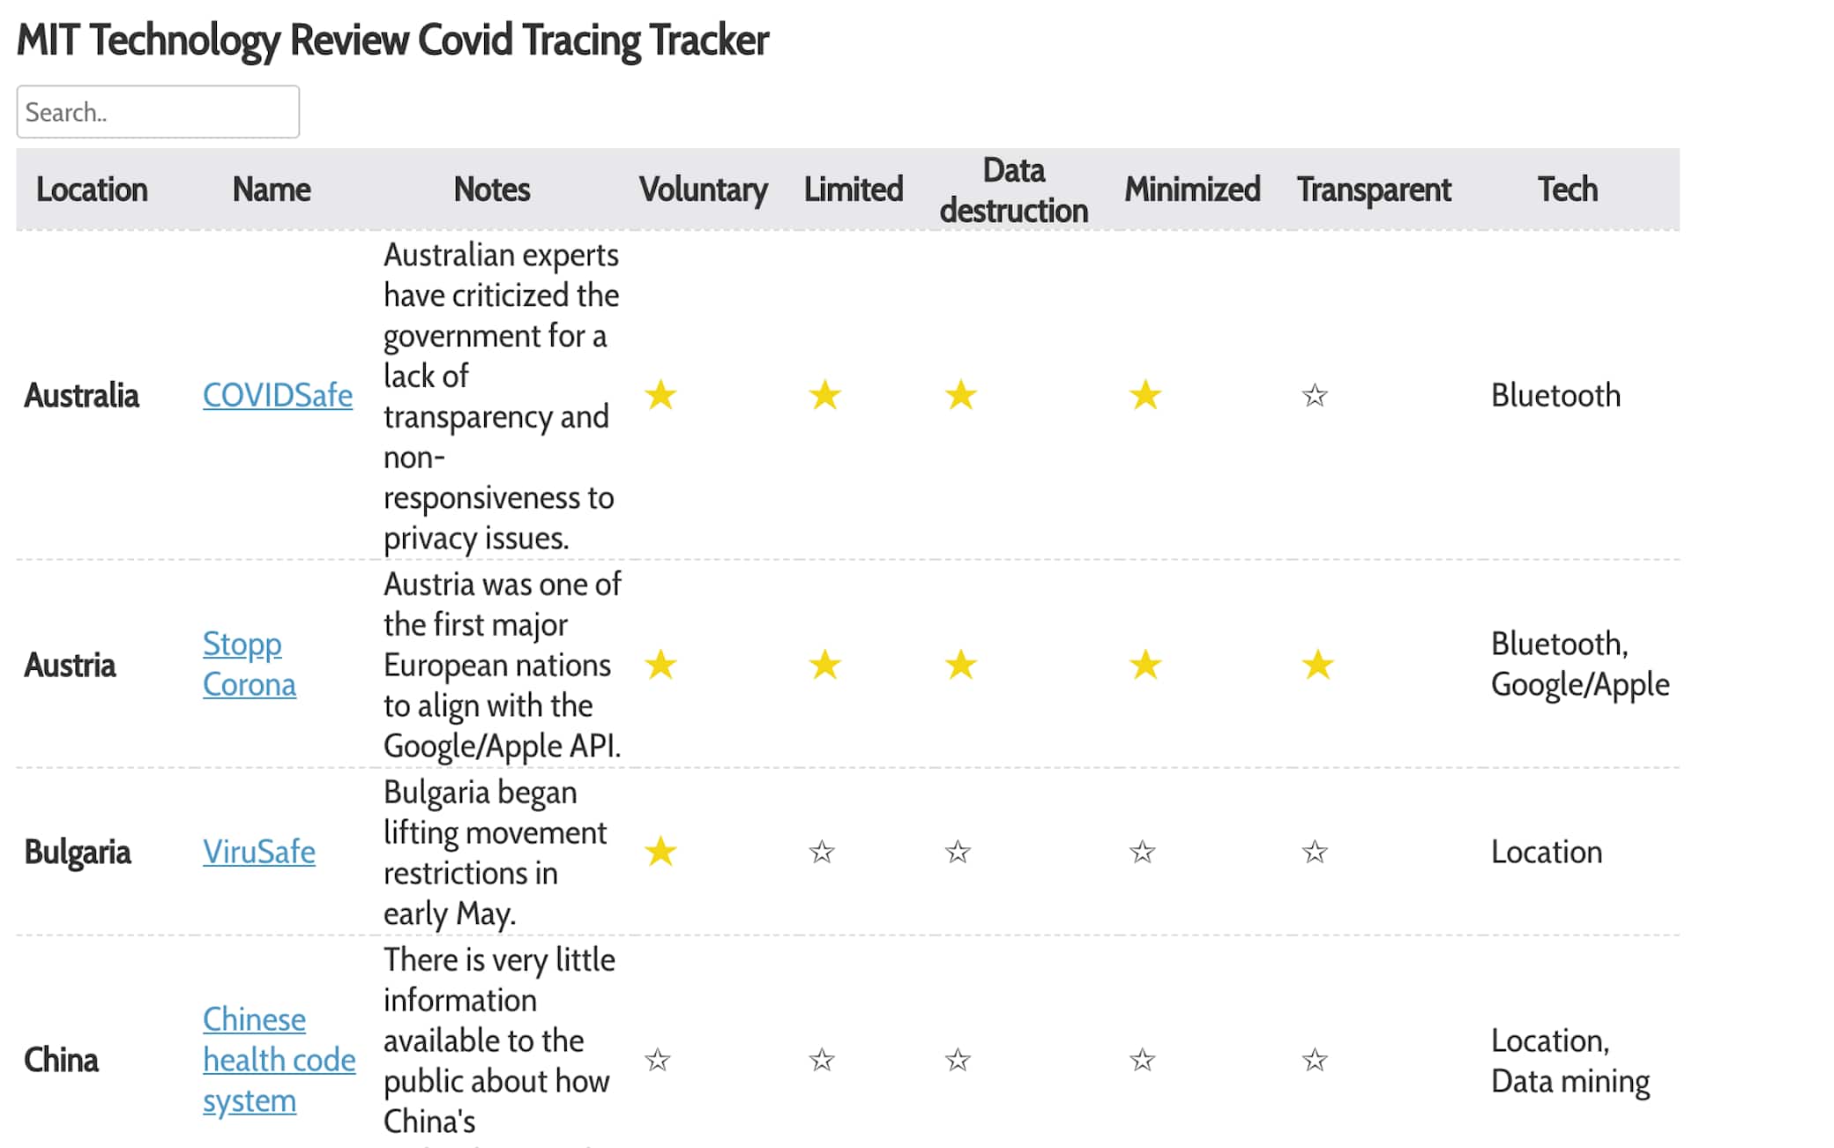Click Bulgaria's empty Limited star
Image resolution: width=1834 pixels, height=1148 pixels.
pyautogui.click(x=822, y=852)
